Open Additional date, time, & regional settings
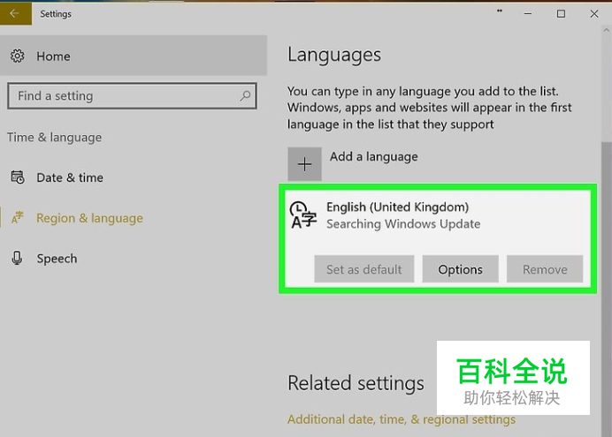The height and width of the screenshot is (437, 612). pyautogui.click(x=402, y=419)
